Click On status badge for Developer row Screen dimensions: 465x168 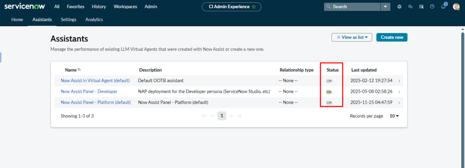click(329, 92)
